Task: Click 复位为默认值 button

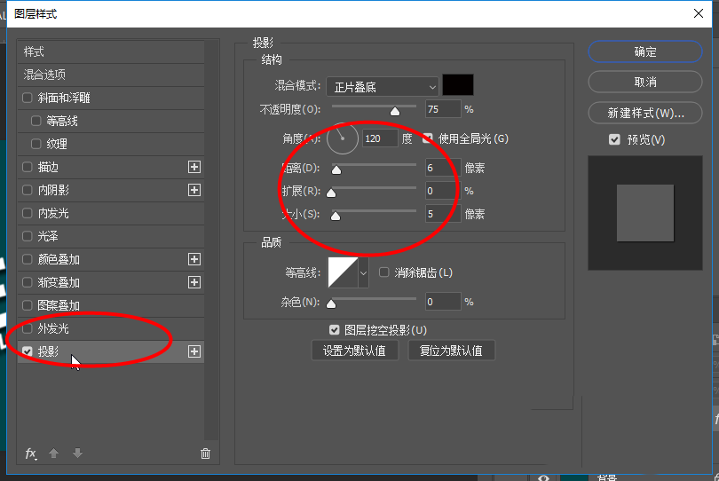Action: pyautogui.click(x=451, y=351)
